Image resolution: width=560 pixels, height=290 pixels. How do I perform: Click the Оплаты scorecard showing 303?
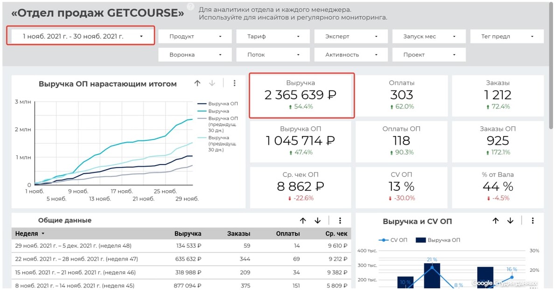click(402, 95)
